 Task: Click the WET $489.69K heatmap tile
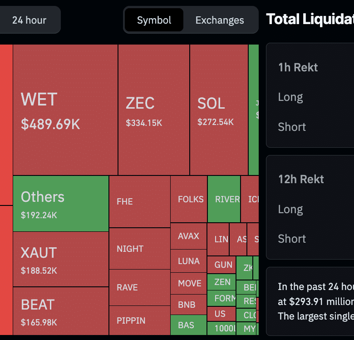pos(65,110)
